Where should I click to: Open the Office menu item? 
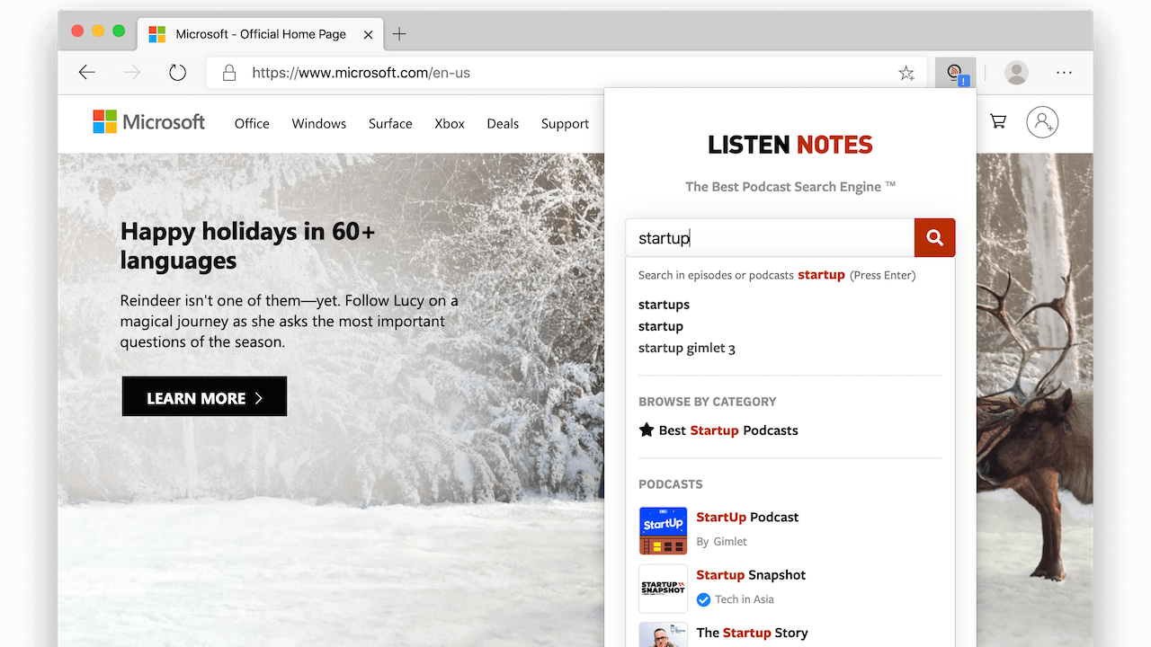pyautogui.click(x=252, y=124)
